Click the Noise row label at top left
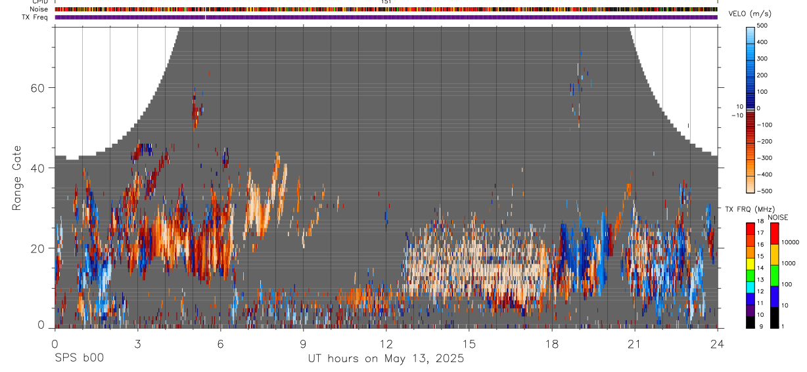The image size is (807, 372). 38,9
